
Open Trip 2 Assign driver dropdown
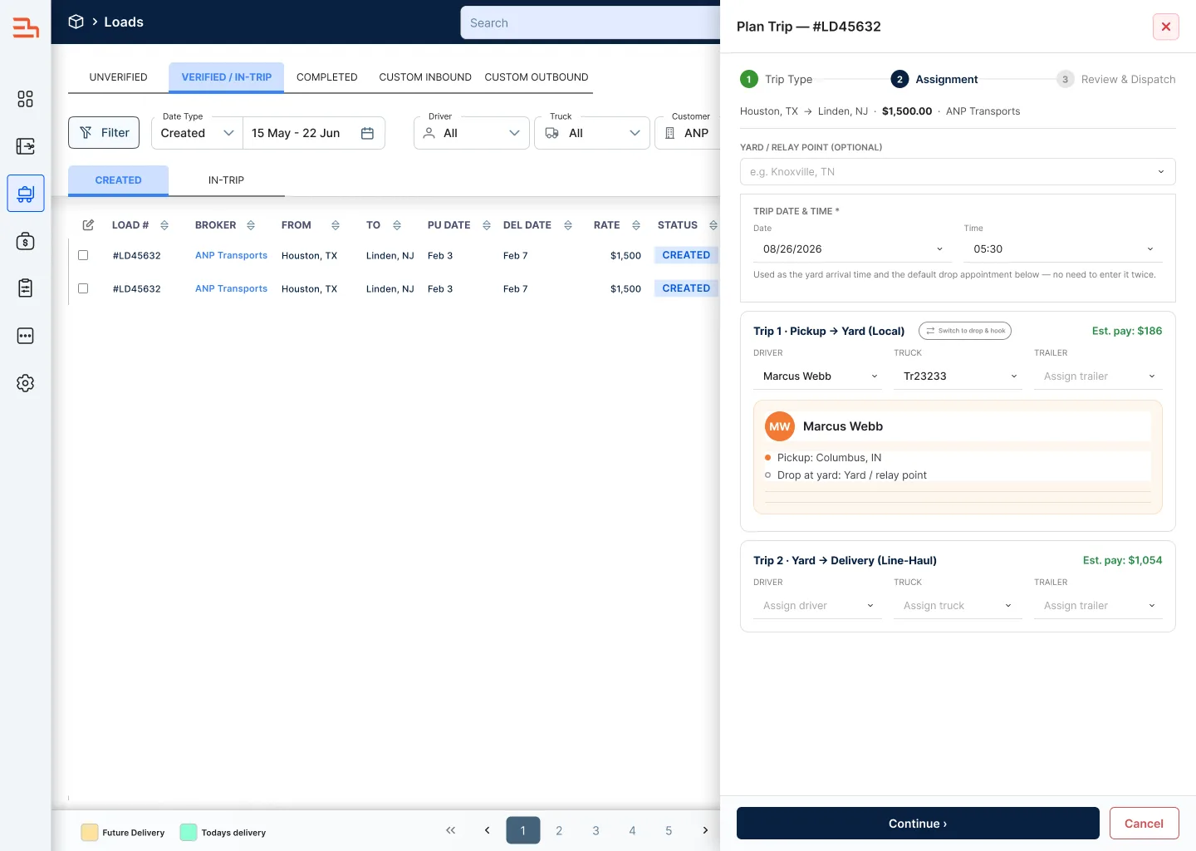[x=817, y=606]
